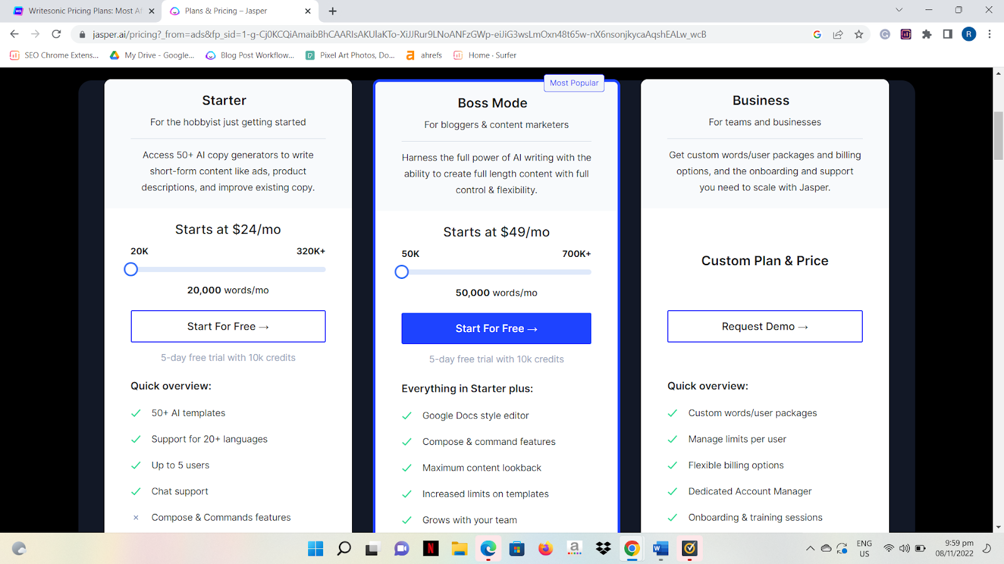Click the address bar URL field
This screenshot has width=1004, height=564.
tap(399, 34)
